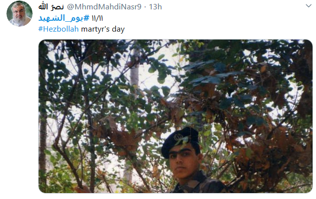Open the attached forest soldier photo
Viewport: 316px width, 199px height.
[x=176, y=116]
